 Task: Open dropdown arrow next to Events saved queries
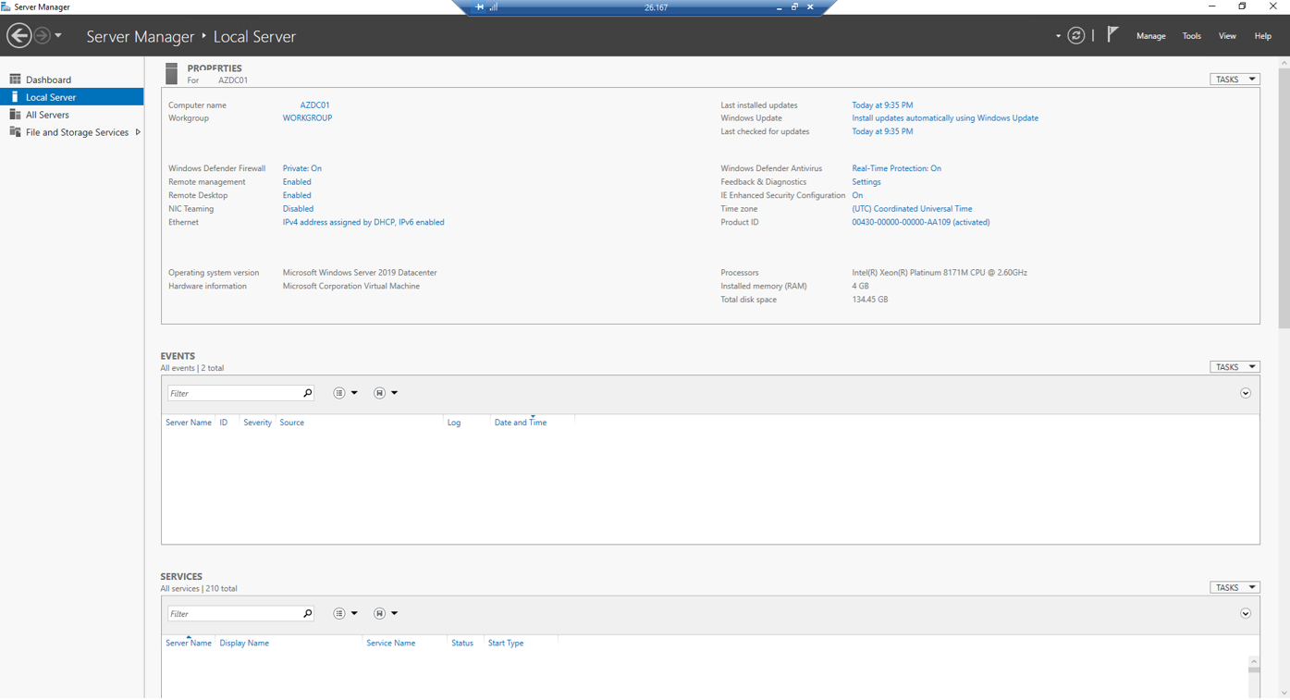coord(394,393)
